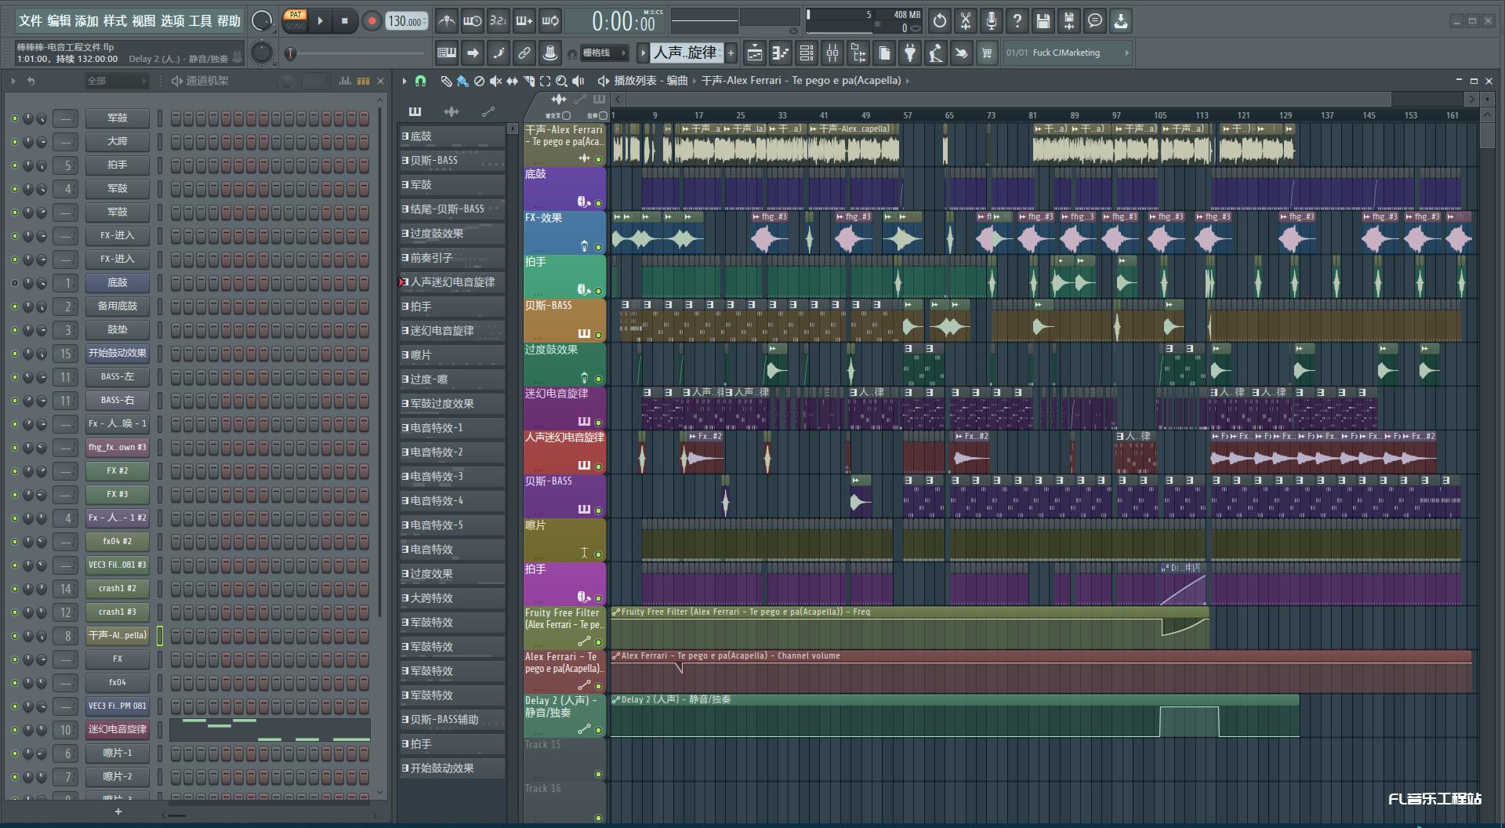Click the master pitch knob
The width and height of the screenshot is (1505, 828).
coord(262,53)
